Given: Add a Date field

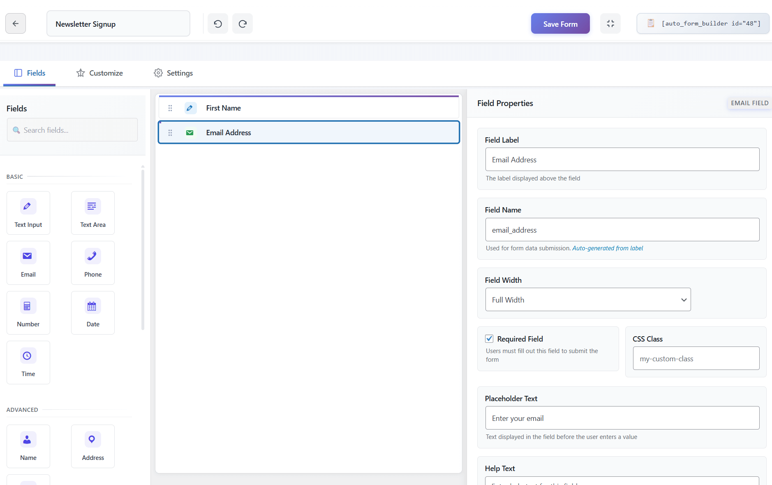Looking at the screenshot, I should tap(92, 312).
